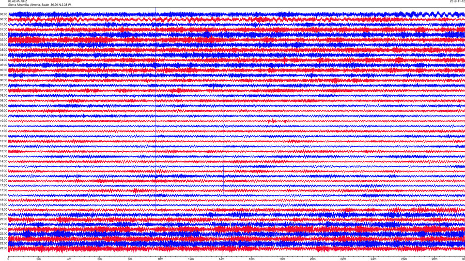The width and height of the screenshot is (465, 261).
Task: Click the 2m tick label on the axis
Action: (39, 259)
